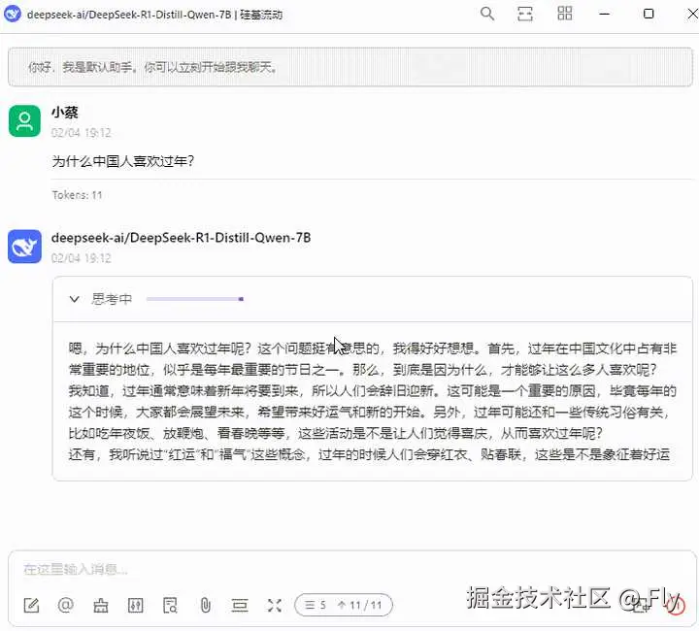Image resolution: width=699 pixels, height=631 pixels.
Task: Click the DeepSeek reply timestamp 02/04 19:12
Action: pyautogui.click(x=82, y=258)
